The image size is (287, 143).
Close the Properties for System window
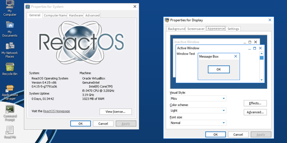135,6
